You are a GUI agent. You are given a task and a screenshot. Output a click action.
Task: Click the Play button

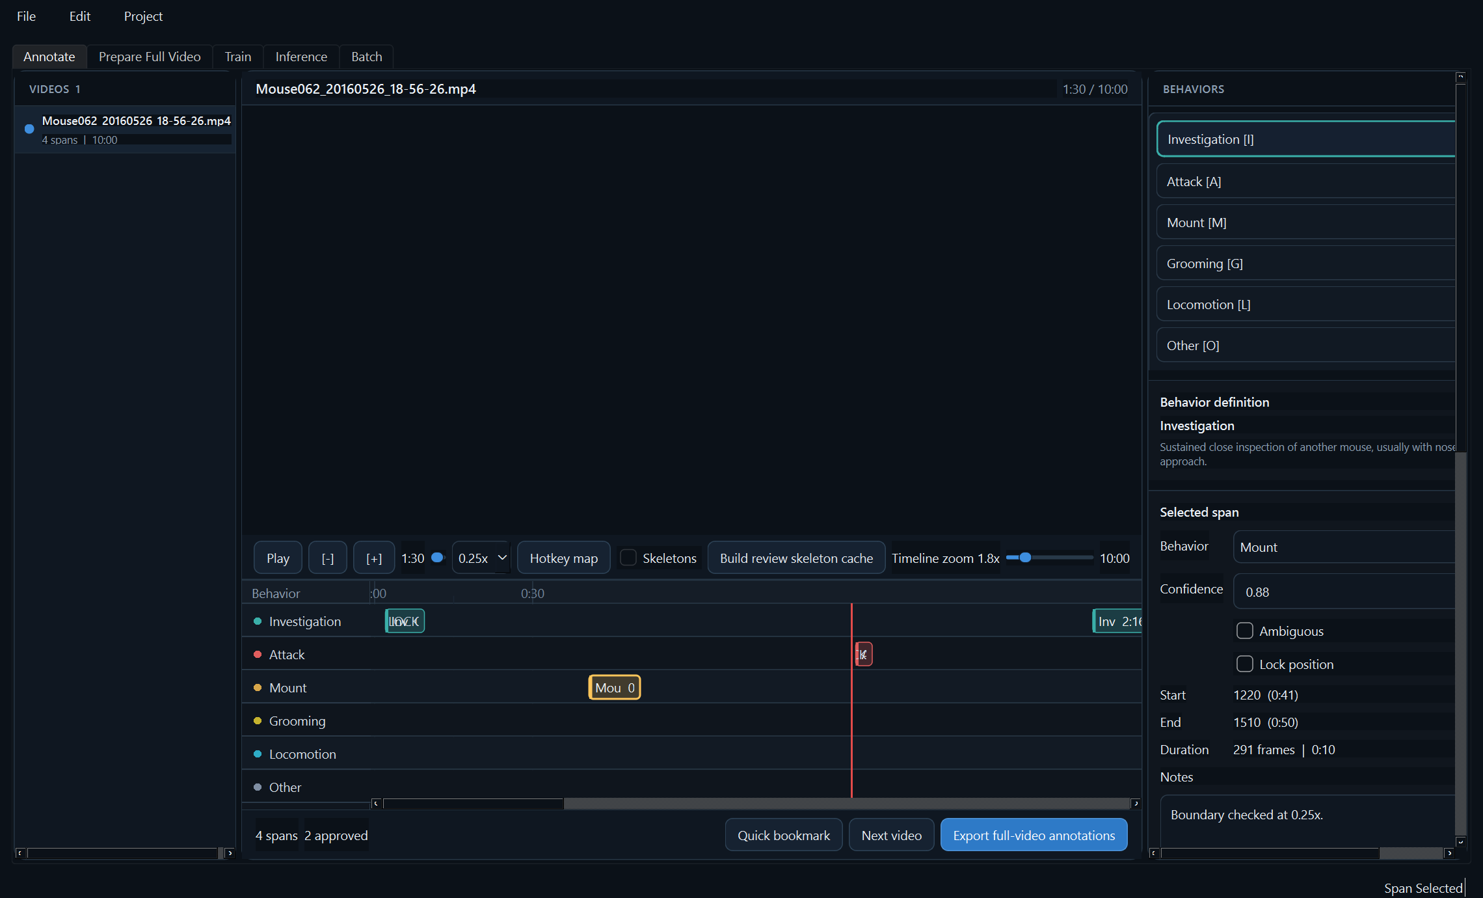278,558
